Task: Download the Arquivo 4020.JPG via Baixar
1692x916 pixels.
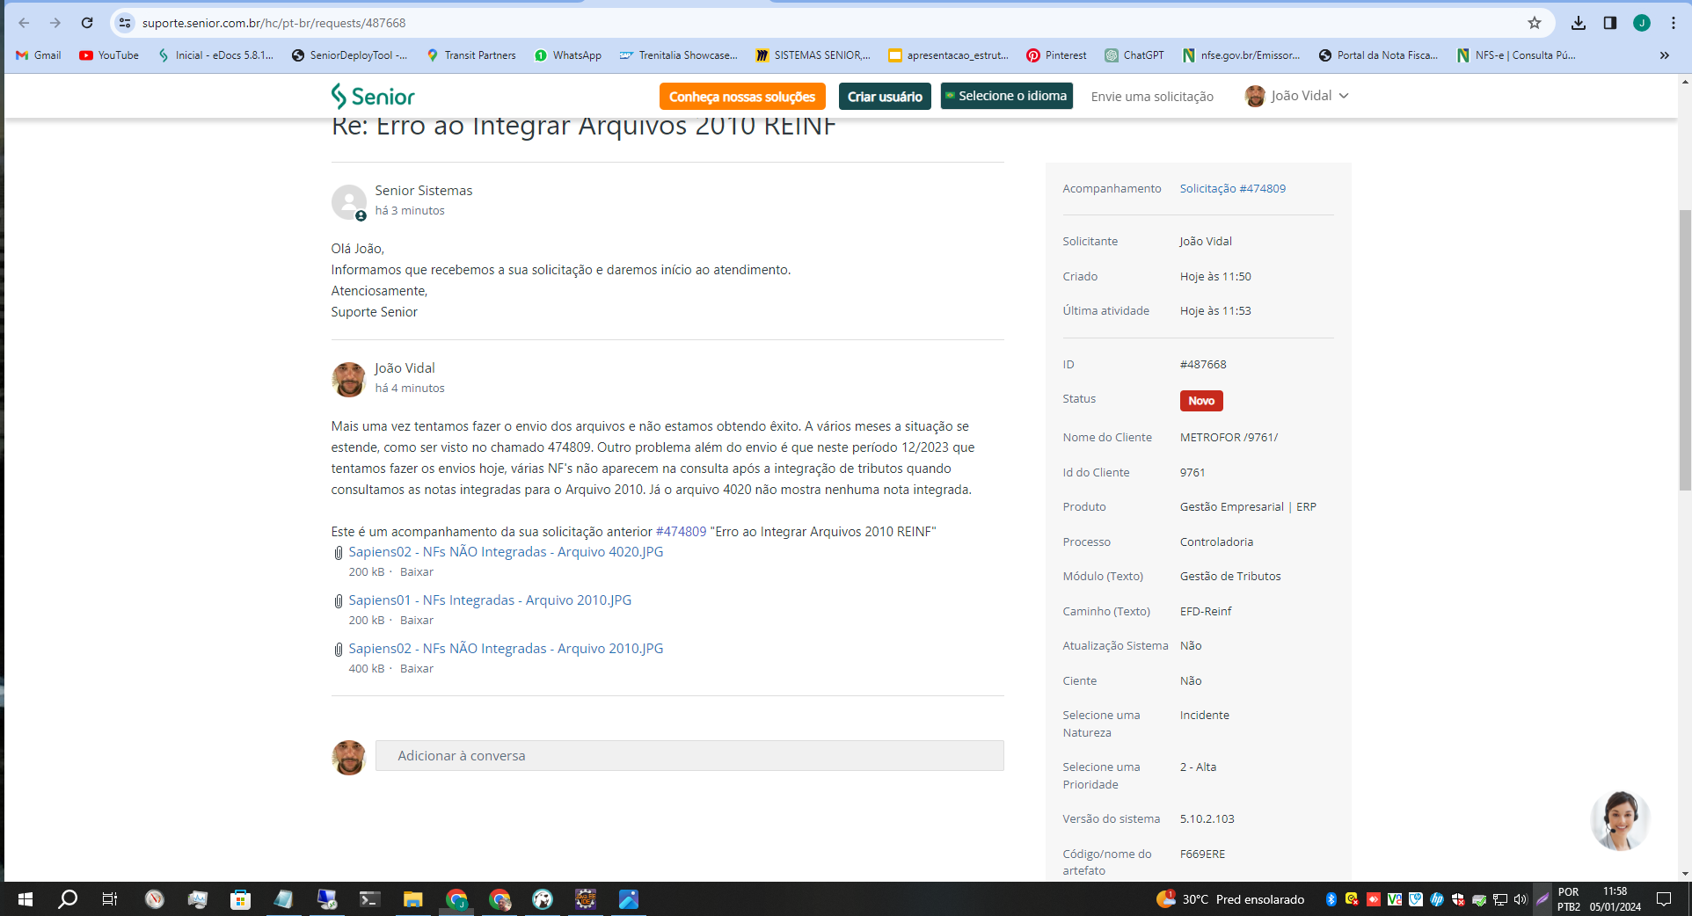Action: click(417, 572)
